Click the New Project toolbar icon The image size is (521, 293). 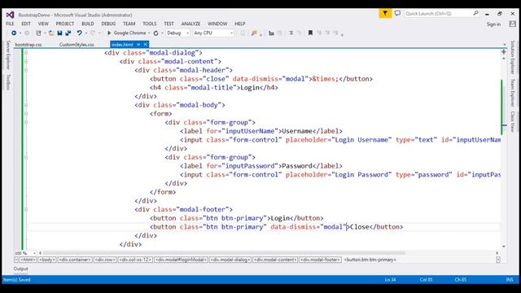pyautogui.click(x=38, y=33)
